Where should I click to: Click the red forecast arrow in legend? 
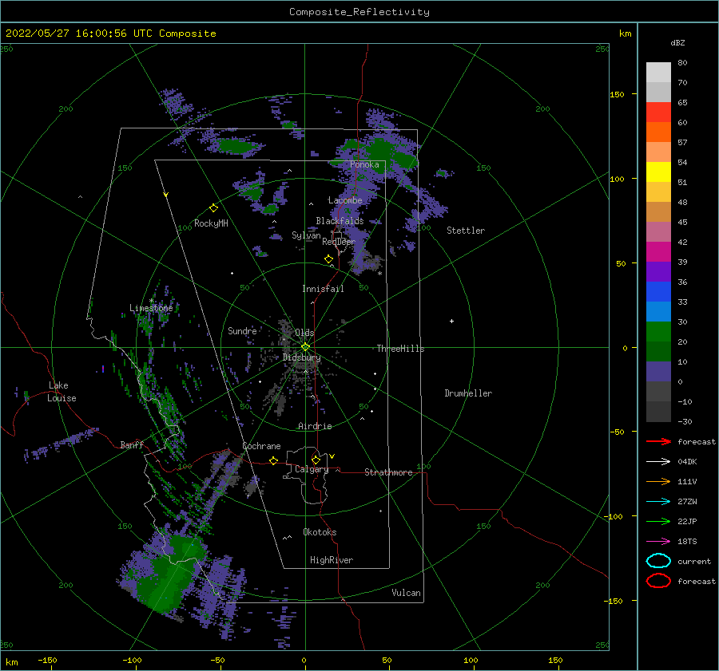[x=658, y=441]
